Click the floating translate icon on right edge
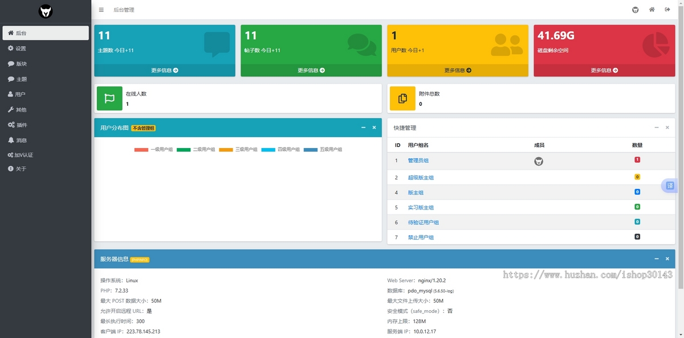 (670, 186)
